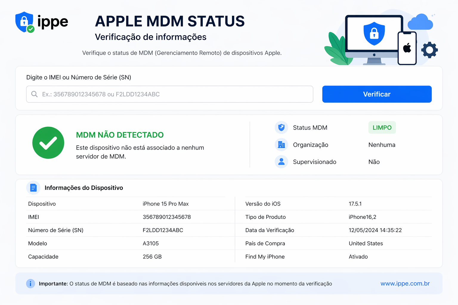Click the Data da Verificação label
Image resolution: width=458 pixels, height=305 pixels.
pos(270,230)
